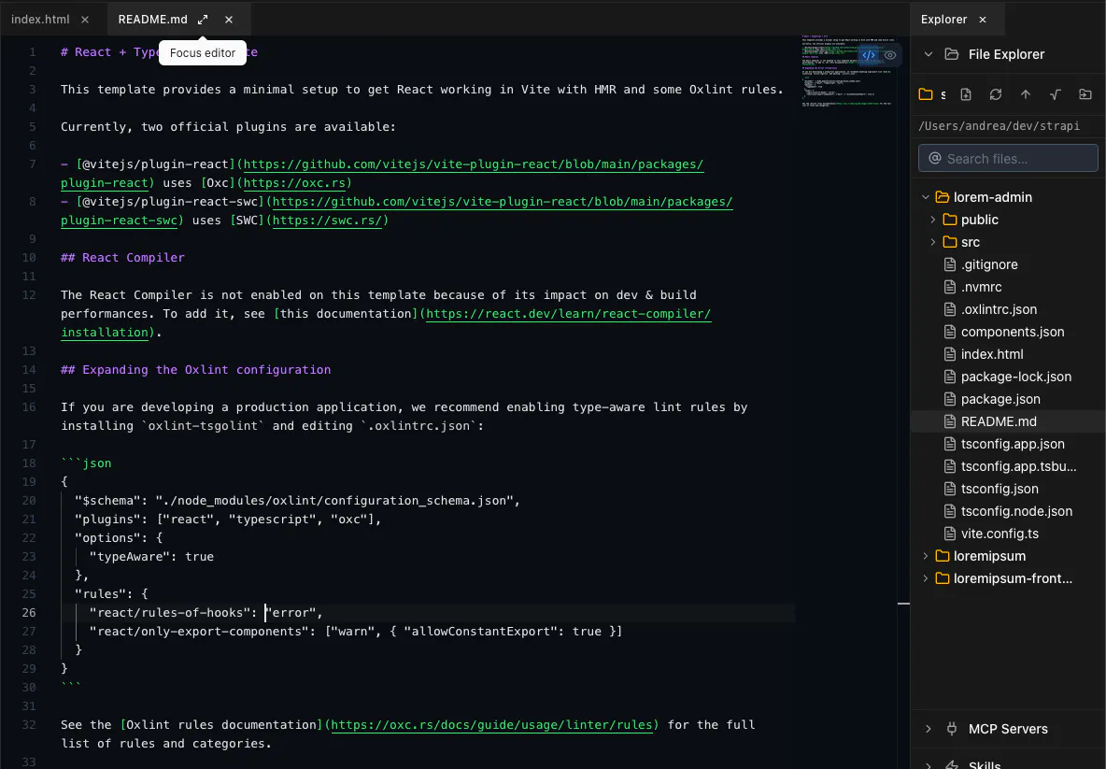
Task: Open the .gitignore file
Action: [x=989, y=264]
